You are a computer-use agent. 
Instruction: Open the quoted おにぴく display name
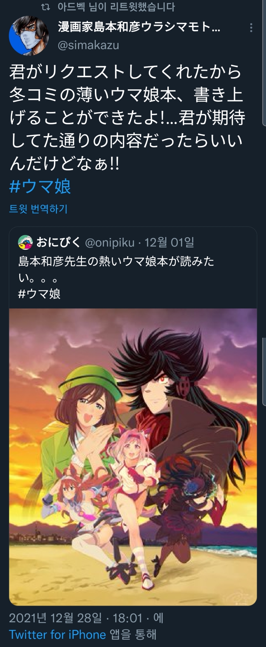[58, 242]
